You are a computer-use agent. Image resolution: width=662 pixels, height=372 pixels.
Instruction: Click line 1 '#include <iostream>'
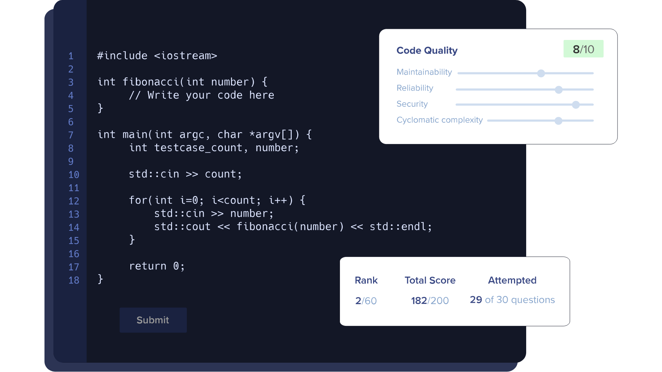click(x=157, y=56)
